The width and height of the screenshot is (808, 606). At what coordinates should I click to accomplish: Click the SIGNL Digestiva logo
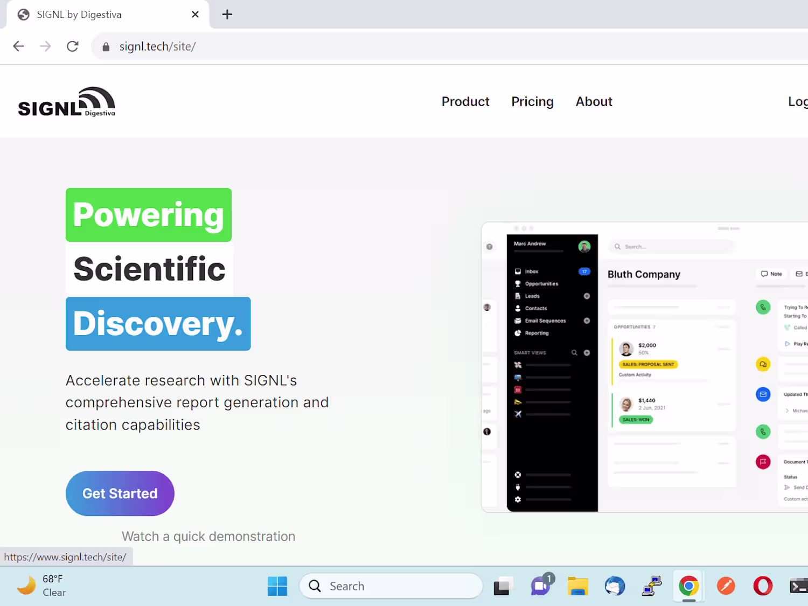(67, 102)
